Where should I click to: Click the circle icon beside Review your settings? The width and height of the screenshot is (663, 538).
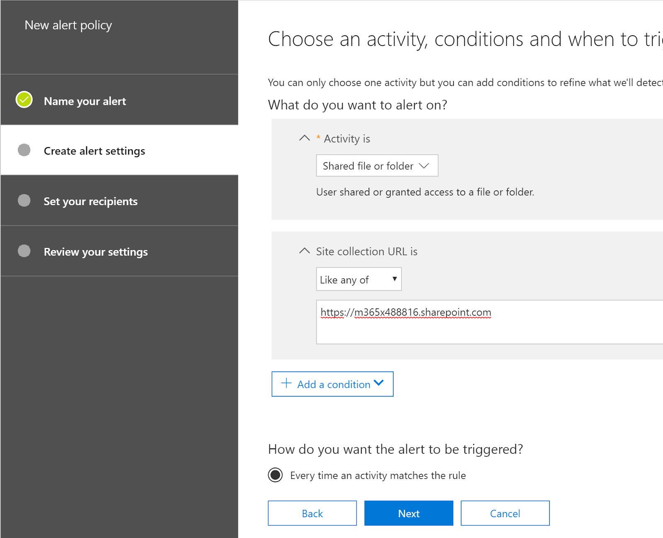[24, 251]
